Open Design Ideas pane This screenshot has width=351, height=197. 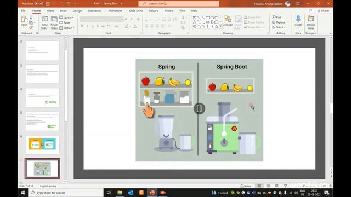(x=311, y=22)
